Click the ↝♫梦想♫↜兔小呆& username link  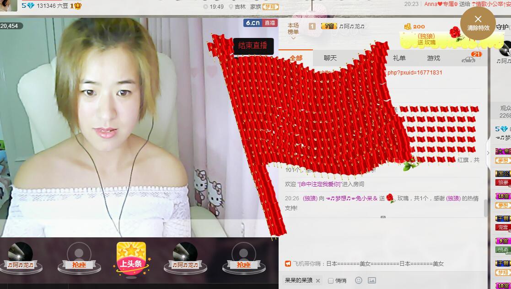pos(352,198)
